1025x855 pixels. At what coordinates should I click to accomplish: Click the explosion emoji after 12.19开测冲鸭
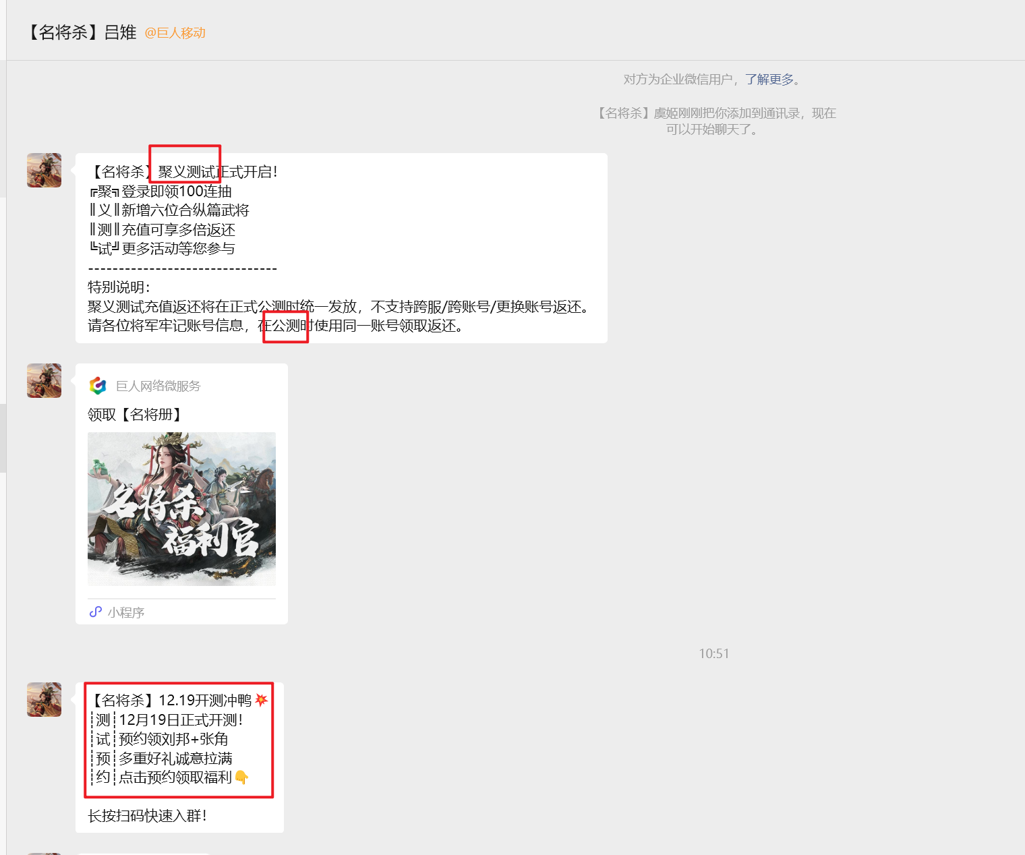point(261,700)
